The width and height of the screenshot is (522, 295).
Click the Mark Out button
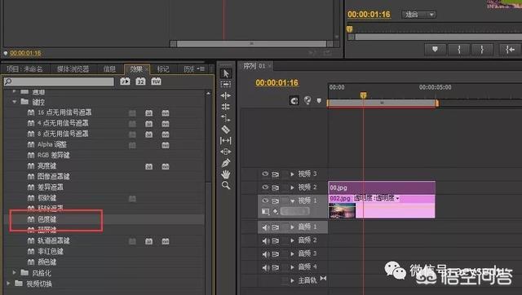(x=482, y=50)
